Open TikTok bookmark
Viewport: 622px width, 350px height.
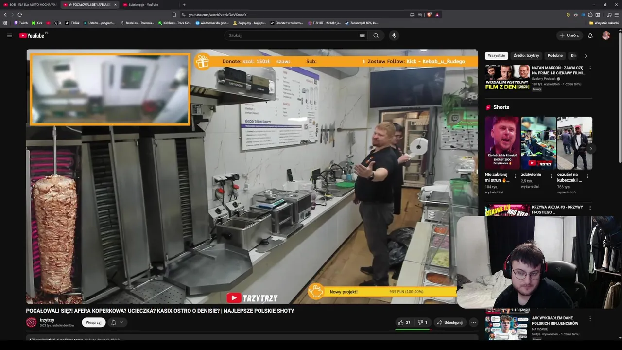tap(72, 23)
